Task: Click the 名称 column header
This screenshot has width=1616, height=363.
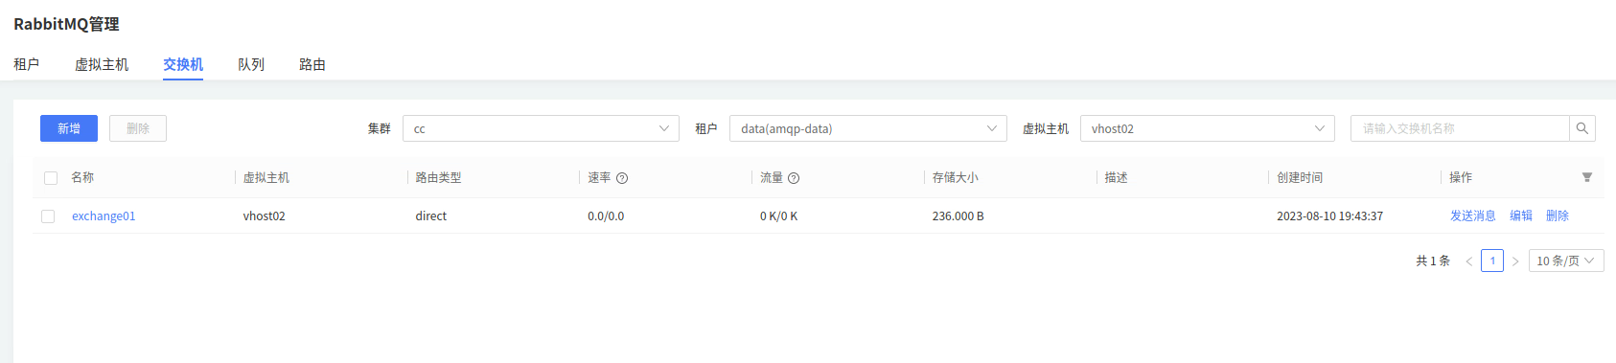Action: click(82, 178)
